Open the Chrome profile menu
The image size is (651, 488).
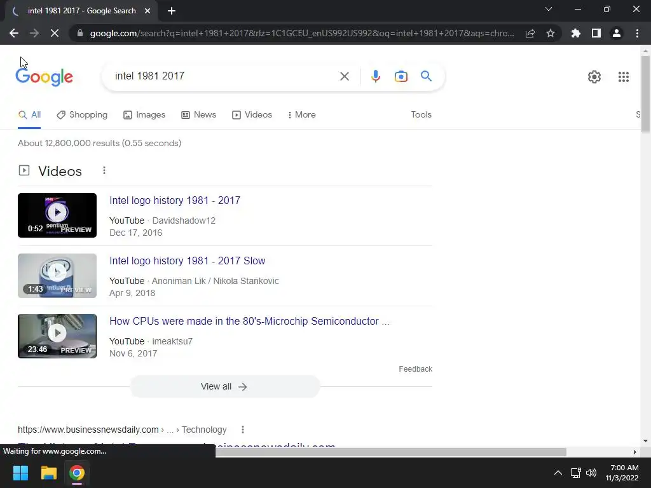(x=617, y=33)
